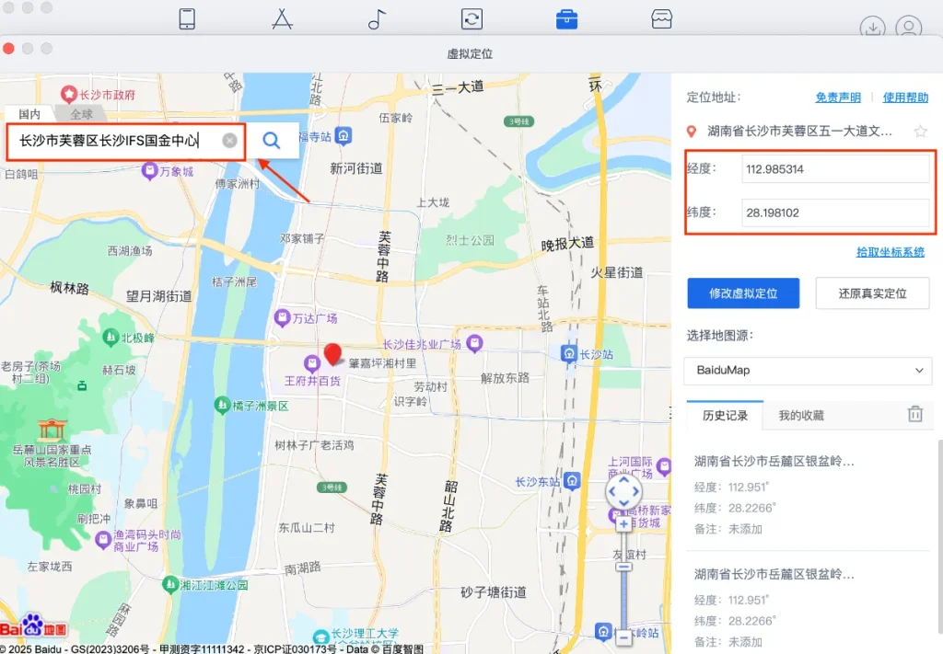
Task: Open the 历史记录 tab
Action: tap(725, 415)
